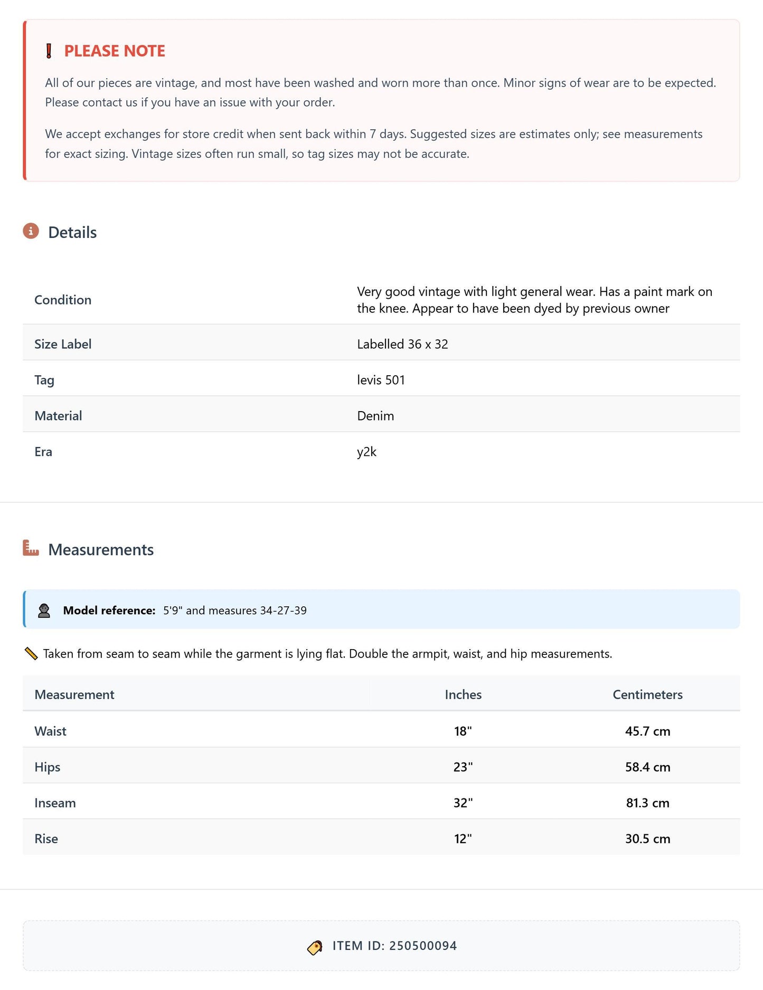Click the red exclamation mark icon

tap(49, 51)
